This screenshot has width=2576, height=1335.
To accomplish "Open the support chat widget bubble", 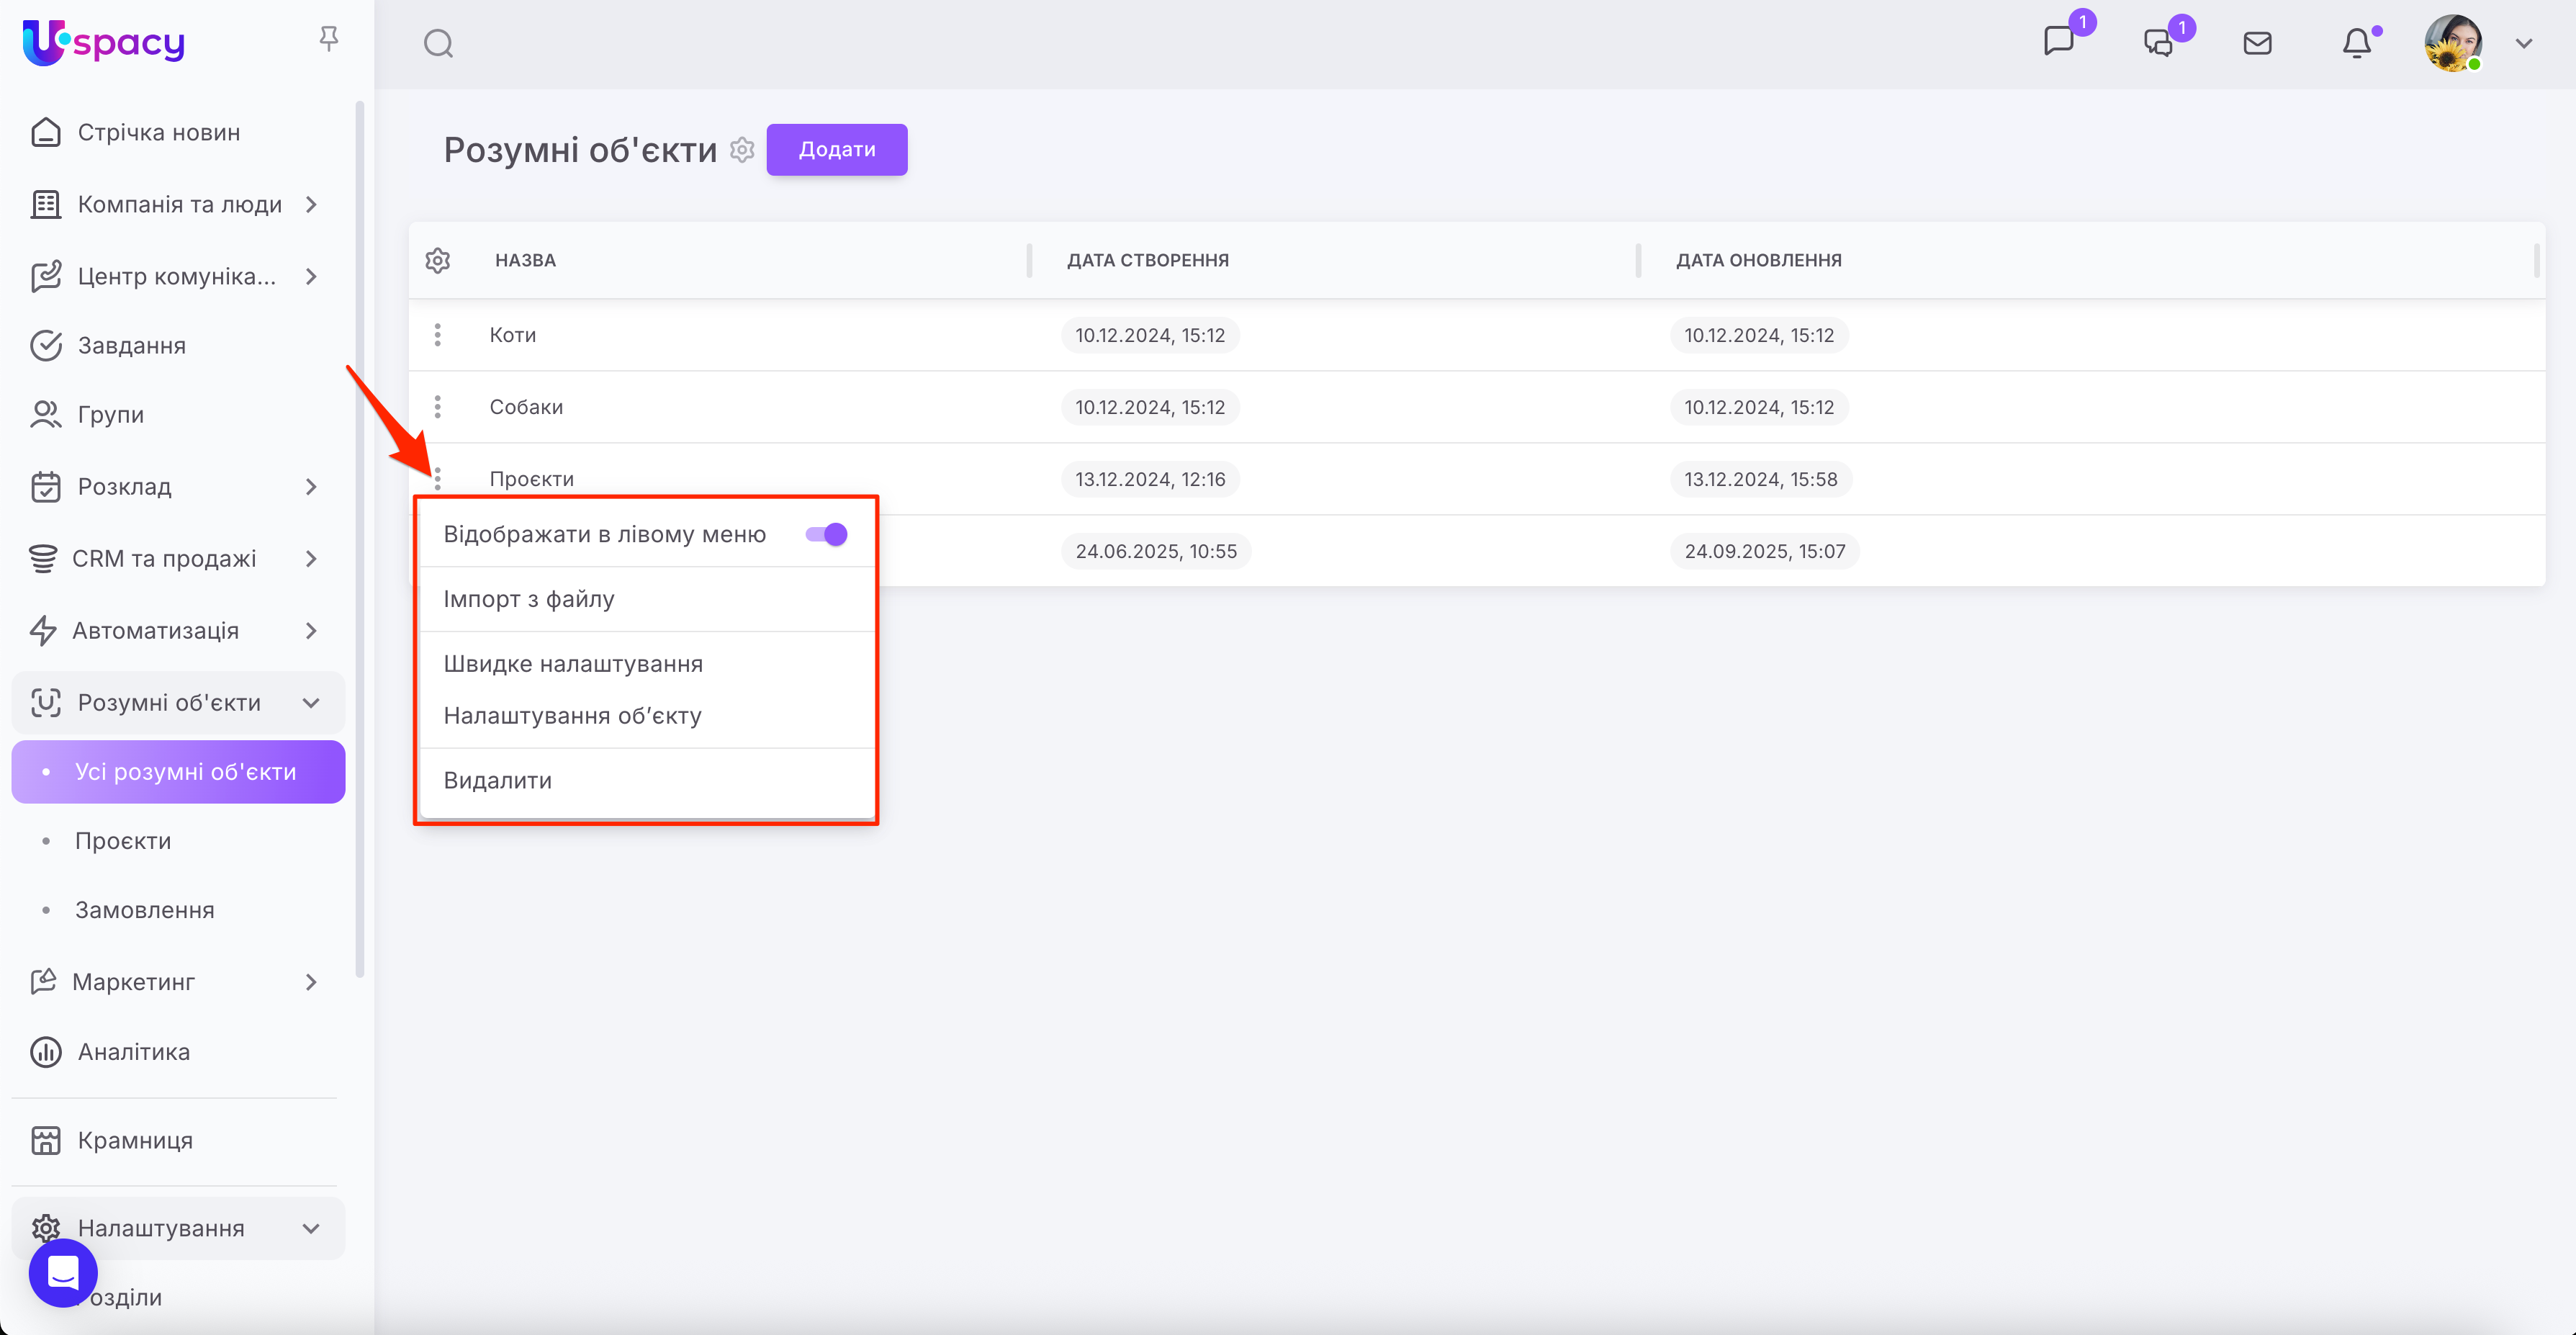I will pos(63,1273).
